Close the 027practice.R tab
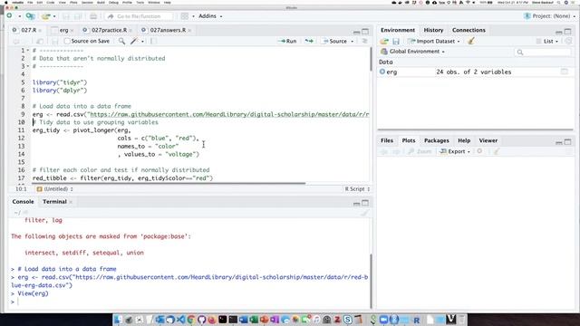Viewport: 580px width, 326px height. click(x=130, y=30)
